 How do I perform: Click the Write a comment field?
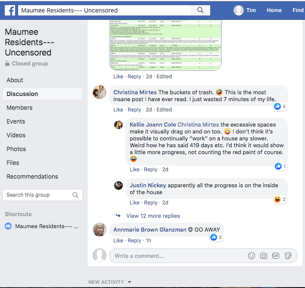[177, 256]
